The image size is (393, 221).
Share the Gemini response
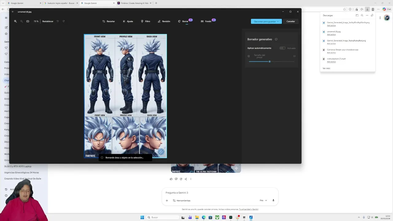pyautogui.click(x=186, y=179)
